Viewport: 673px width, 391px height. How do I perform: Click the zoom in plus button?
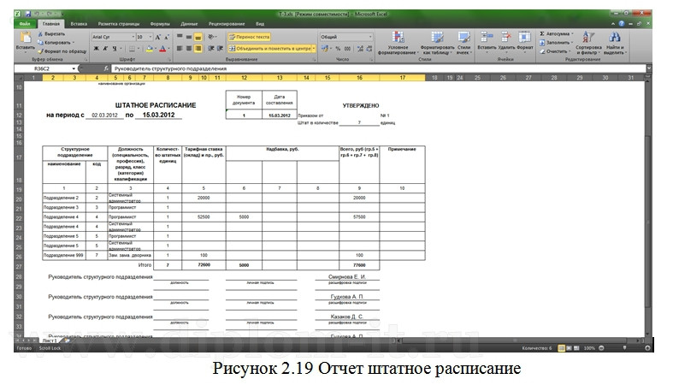(647, 348)
